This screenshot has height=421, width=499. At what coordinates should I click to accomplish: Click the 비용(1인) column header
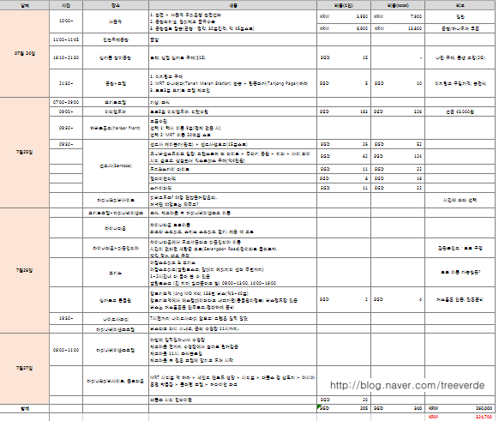(x=344, y=5)
